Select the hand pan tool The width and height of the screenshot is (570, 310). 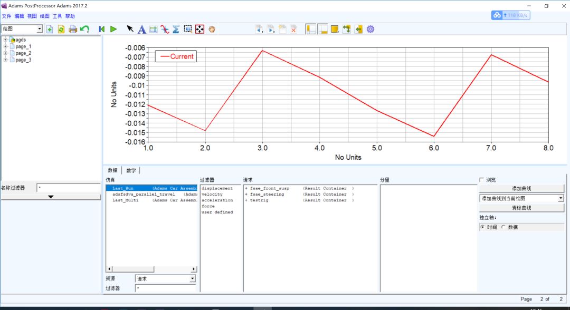212,29
